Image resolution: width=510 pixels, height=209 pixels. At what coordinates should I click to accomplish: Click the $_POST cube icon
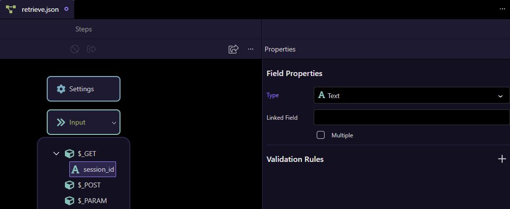(69, 185)
